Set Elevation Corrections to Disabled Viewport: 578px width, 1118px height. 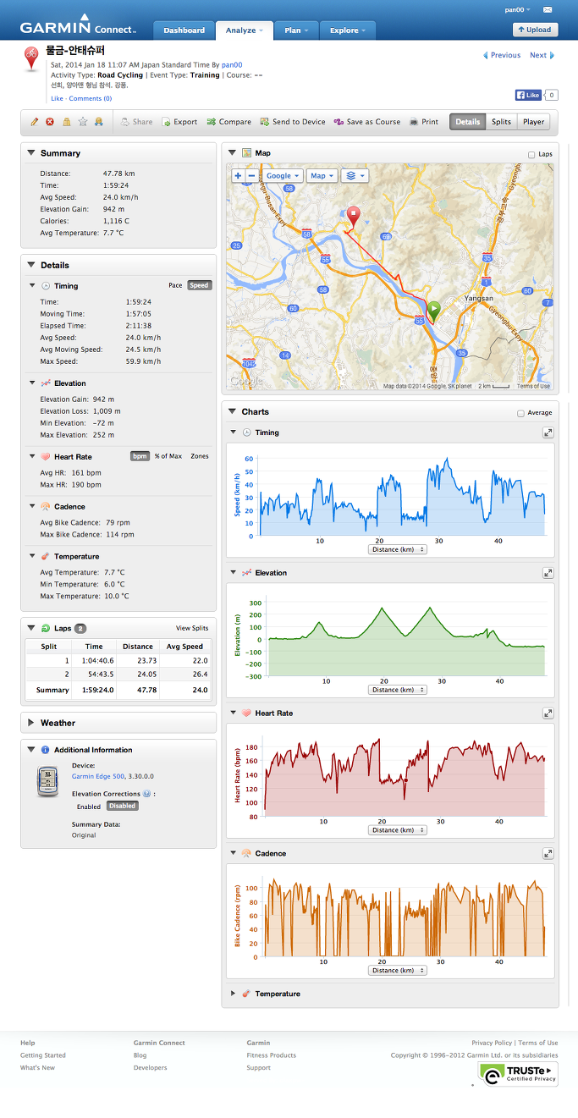(x=122, y=807)
